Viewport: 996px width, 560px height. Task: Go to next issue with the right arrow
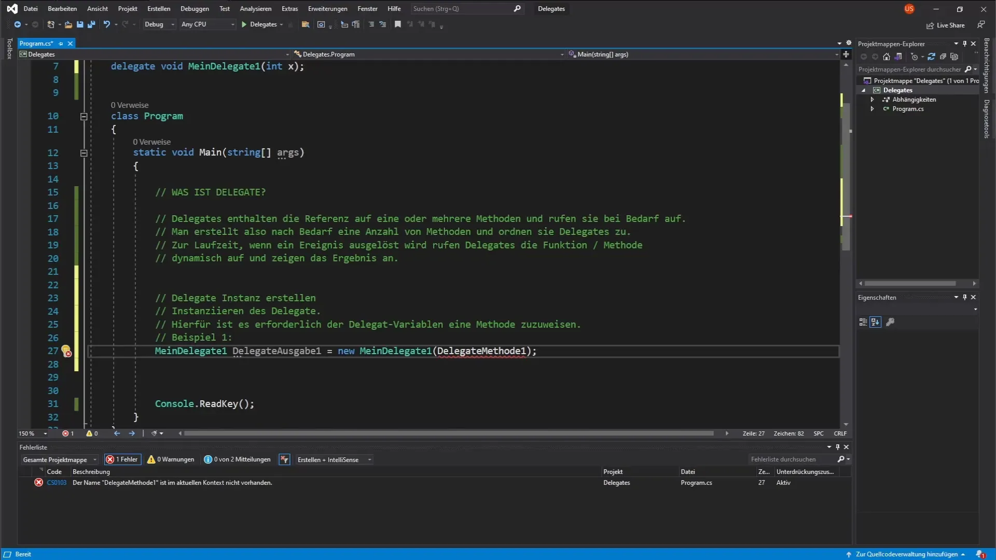click(x=132, y=433)
